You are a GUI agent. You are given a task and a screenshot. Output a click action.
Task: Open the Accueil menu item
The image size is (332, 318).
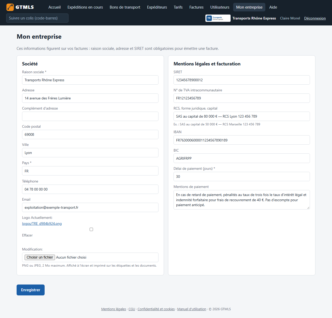click(54, 7)
